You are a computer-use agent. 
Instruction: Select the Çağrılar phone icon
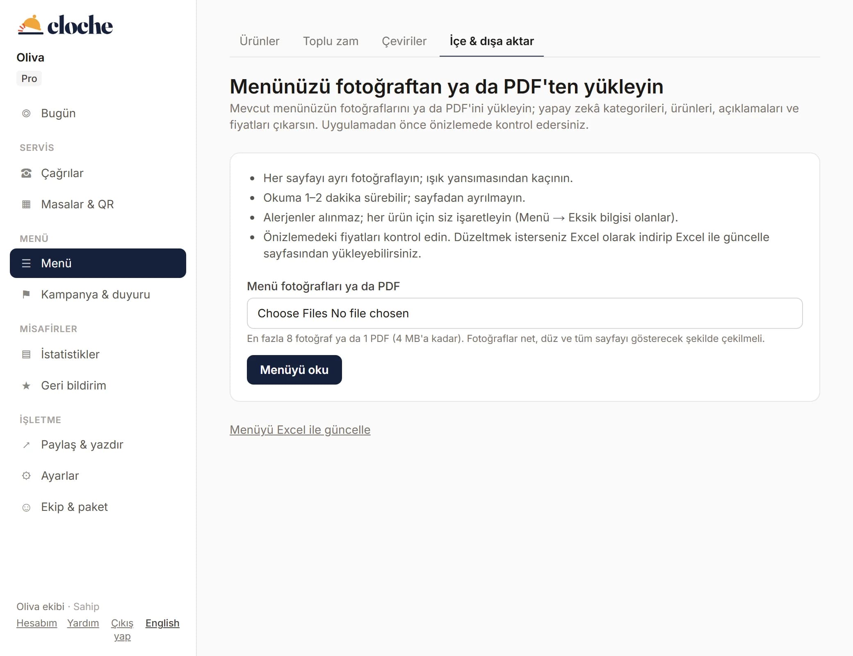(x=26, y=173)
